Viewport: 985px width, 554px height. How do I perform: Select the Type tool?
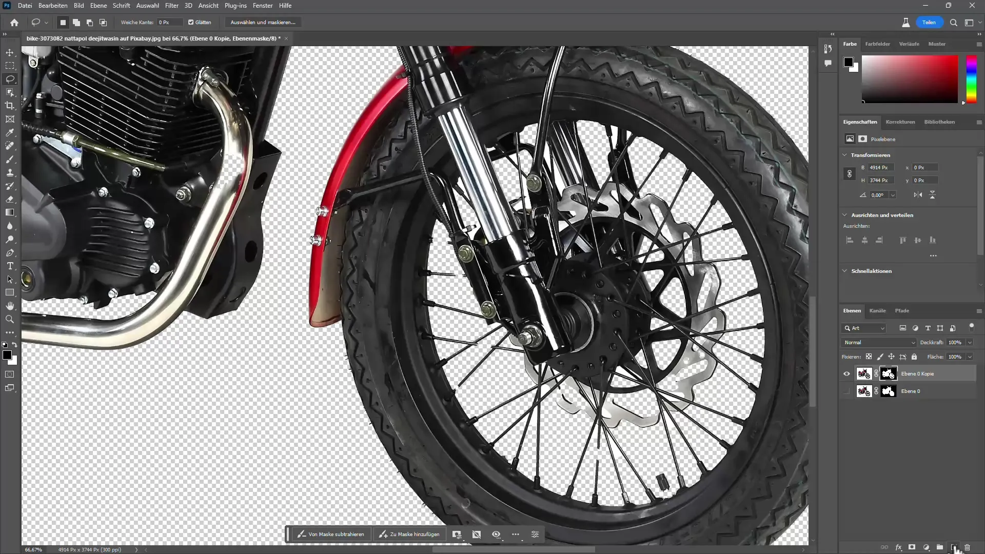coord(10,266)
